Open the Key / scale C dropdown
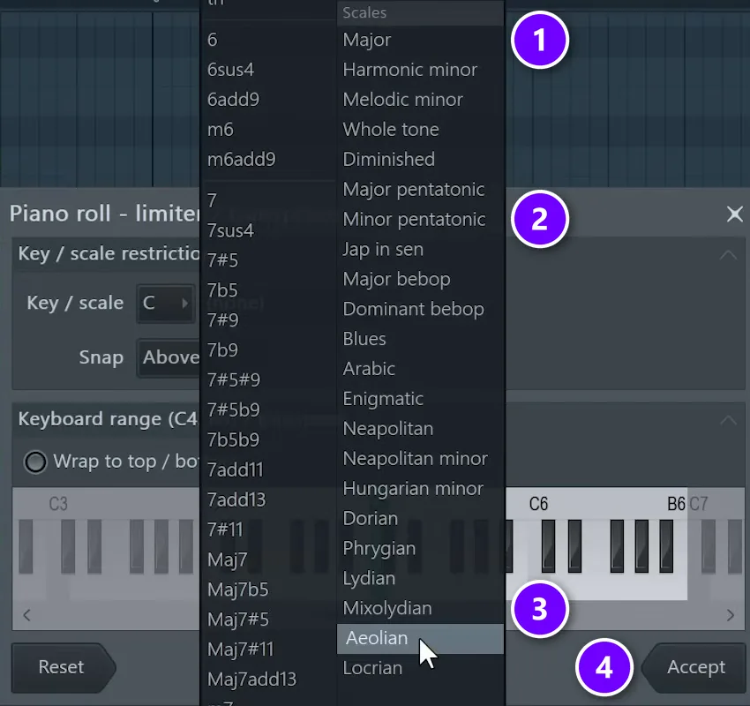 click(166, 304)
